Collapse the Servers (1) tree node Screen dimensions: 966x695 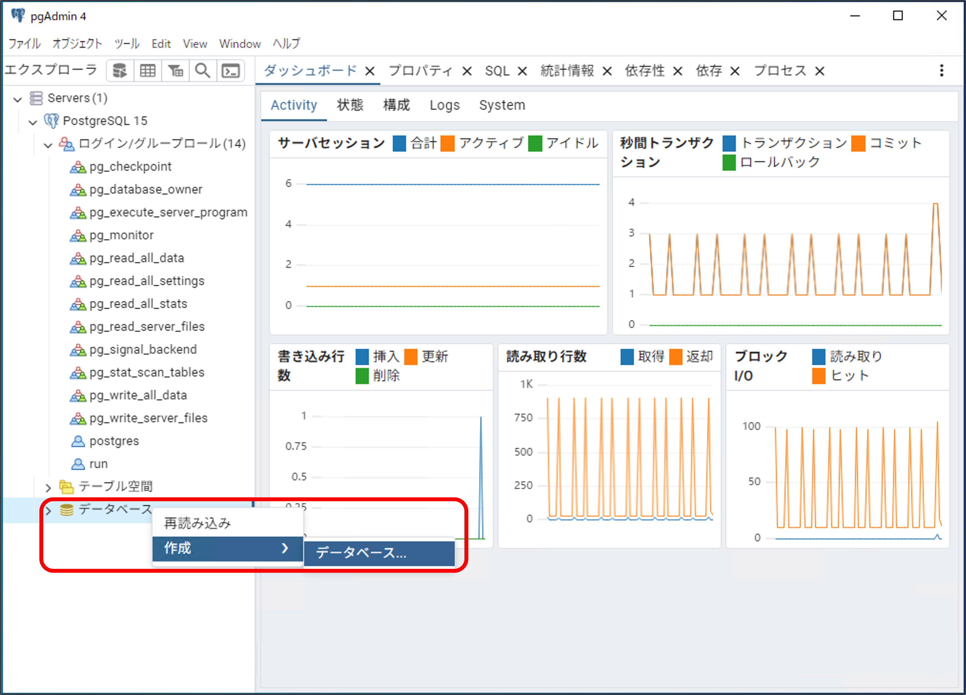tap(17, 99)
